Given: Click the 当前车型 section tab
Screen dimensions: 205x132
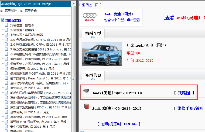Looking at the screenshot, I should click(93, 34).
